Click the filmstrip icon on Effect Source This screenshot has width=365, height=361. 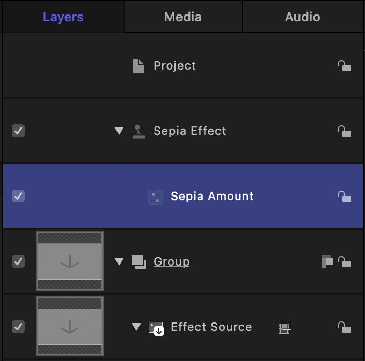[x=284, y=327]
